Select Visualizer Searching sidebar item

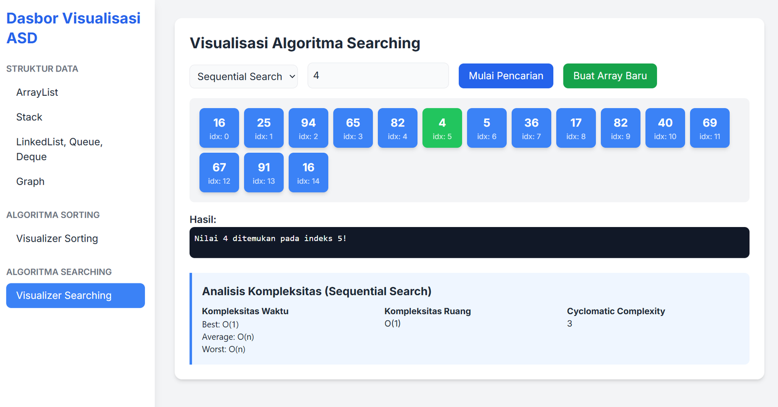click(75, 296)
